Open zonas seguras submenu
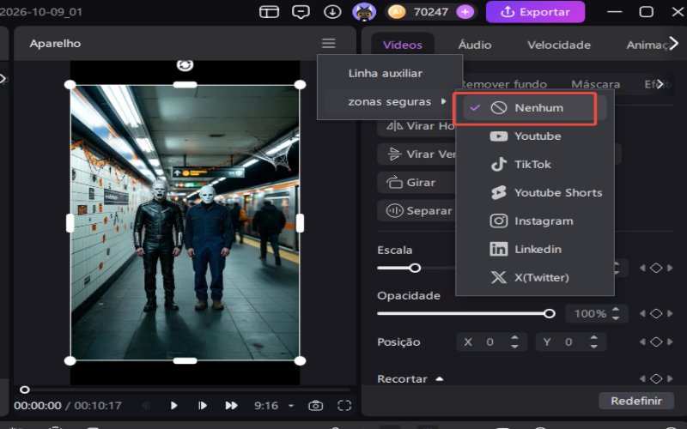 pos(390,101)
